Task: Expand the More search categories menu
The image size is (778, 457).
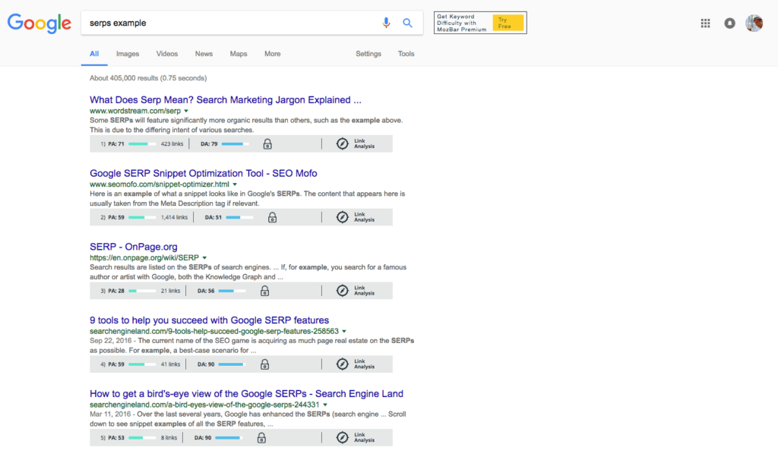Action: coord(272,54)
